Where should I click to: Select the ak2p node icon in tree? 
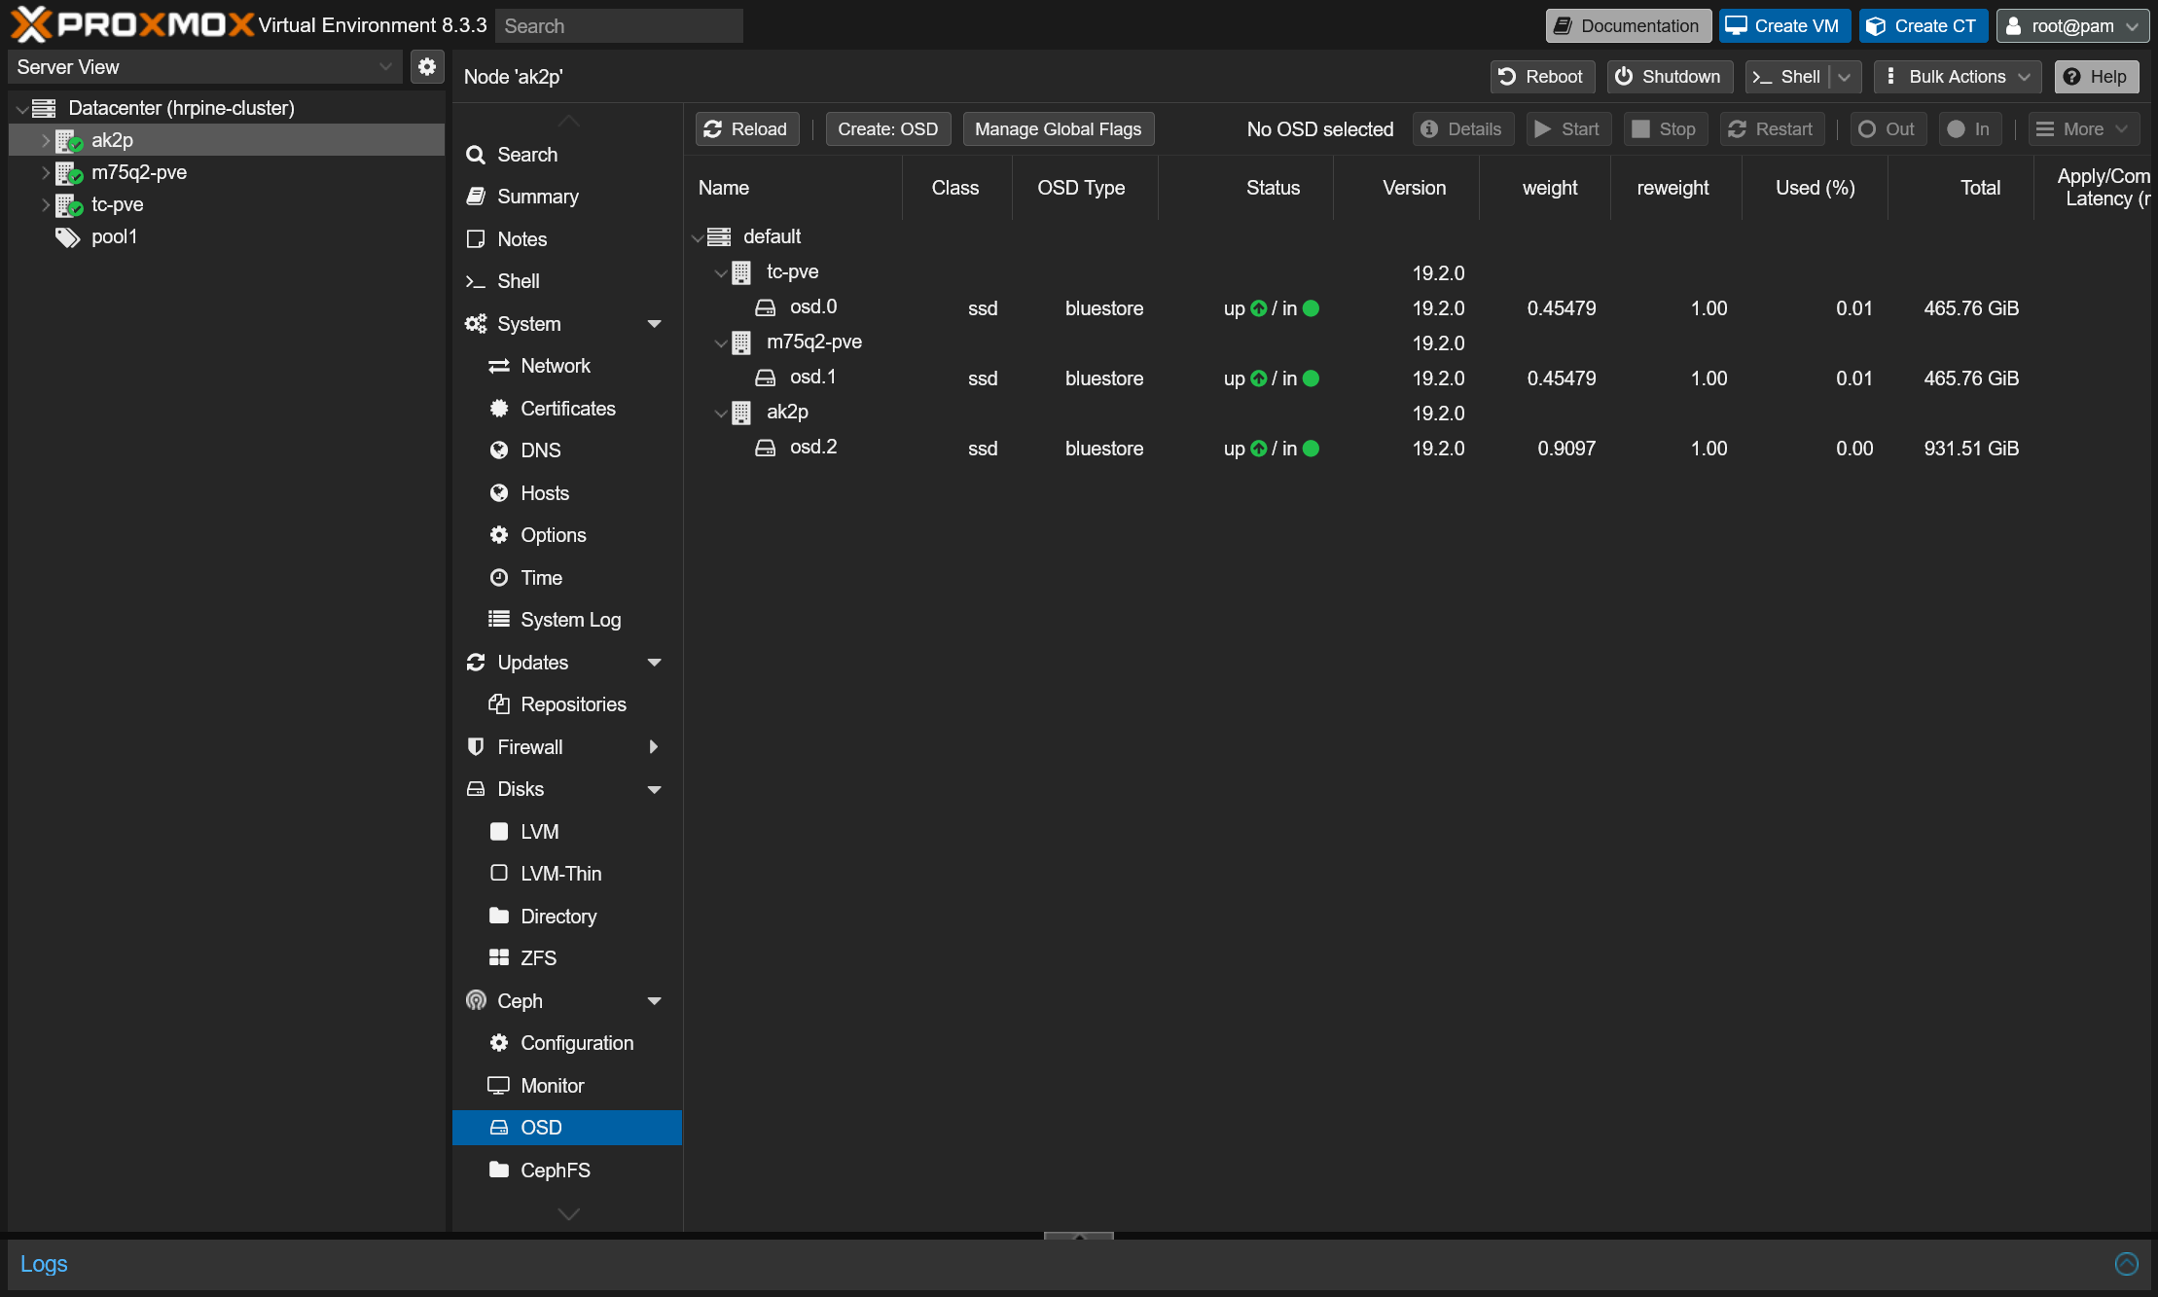[x=68, y=141]
